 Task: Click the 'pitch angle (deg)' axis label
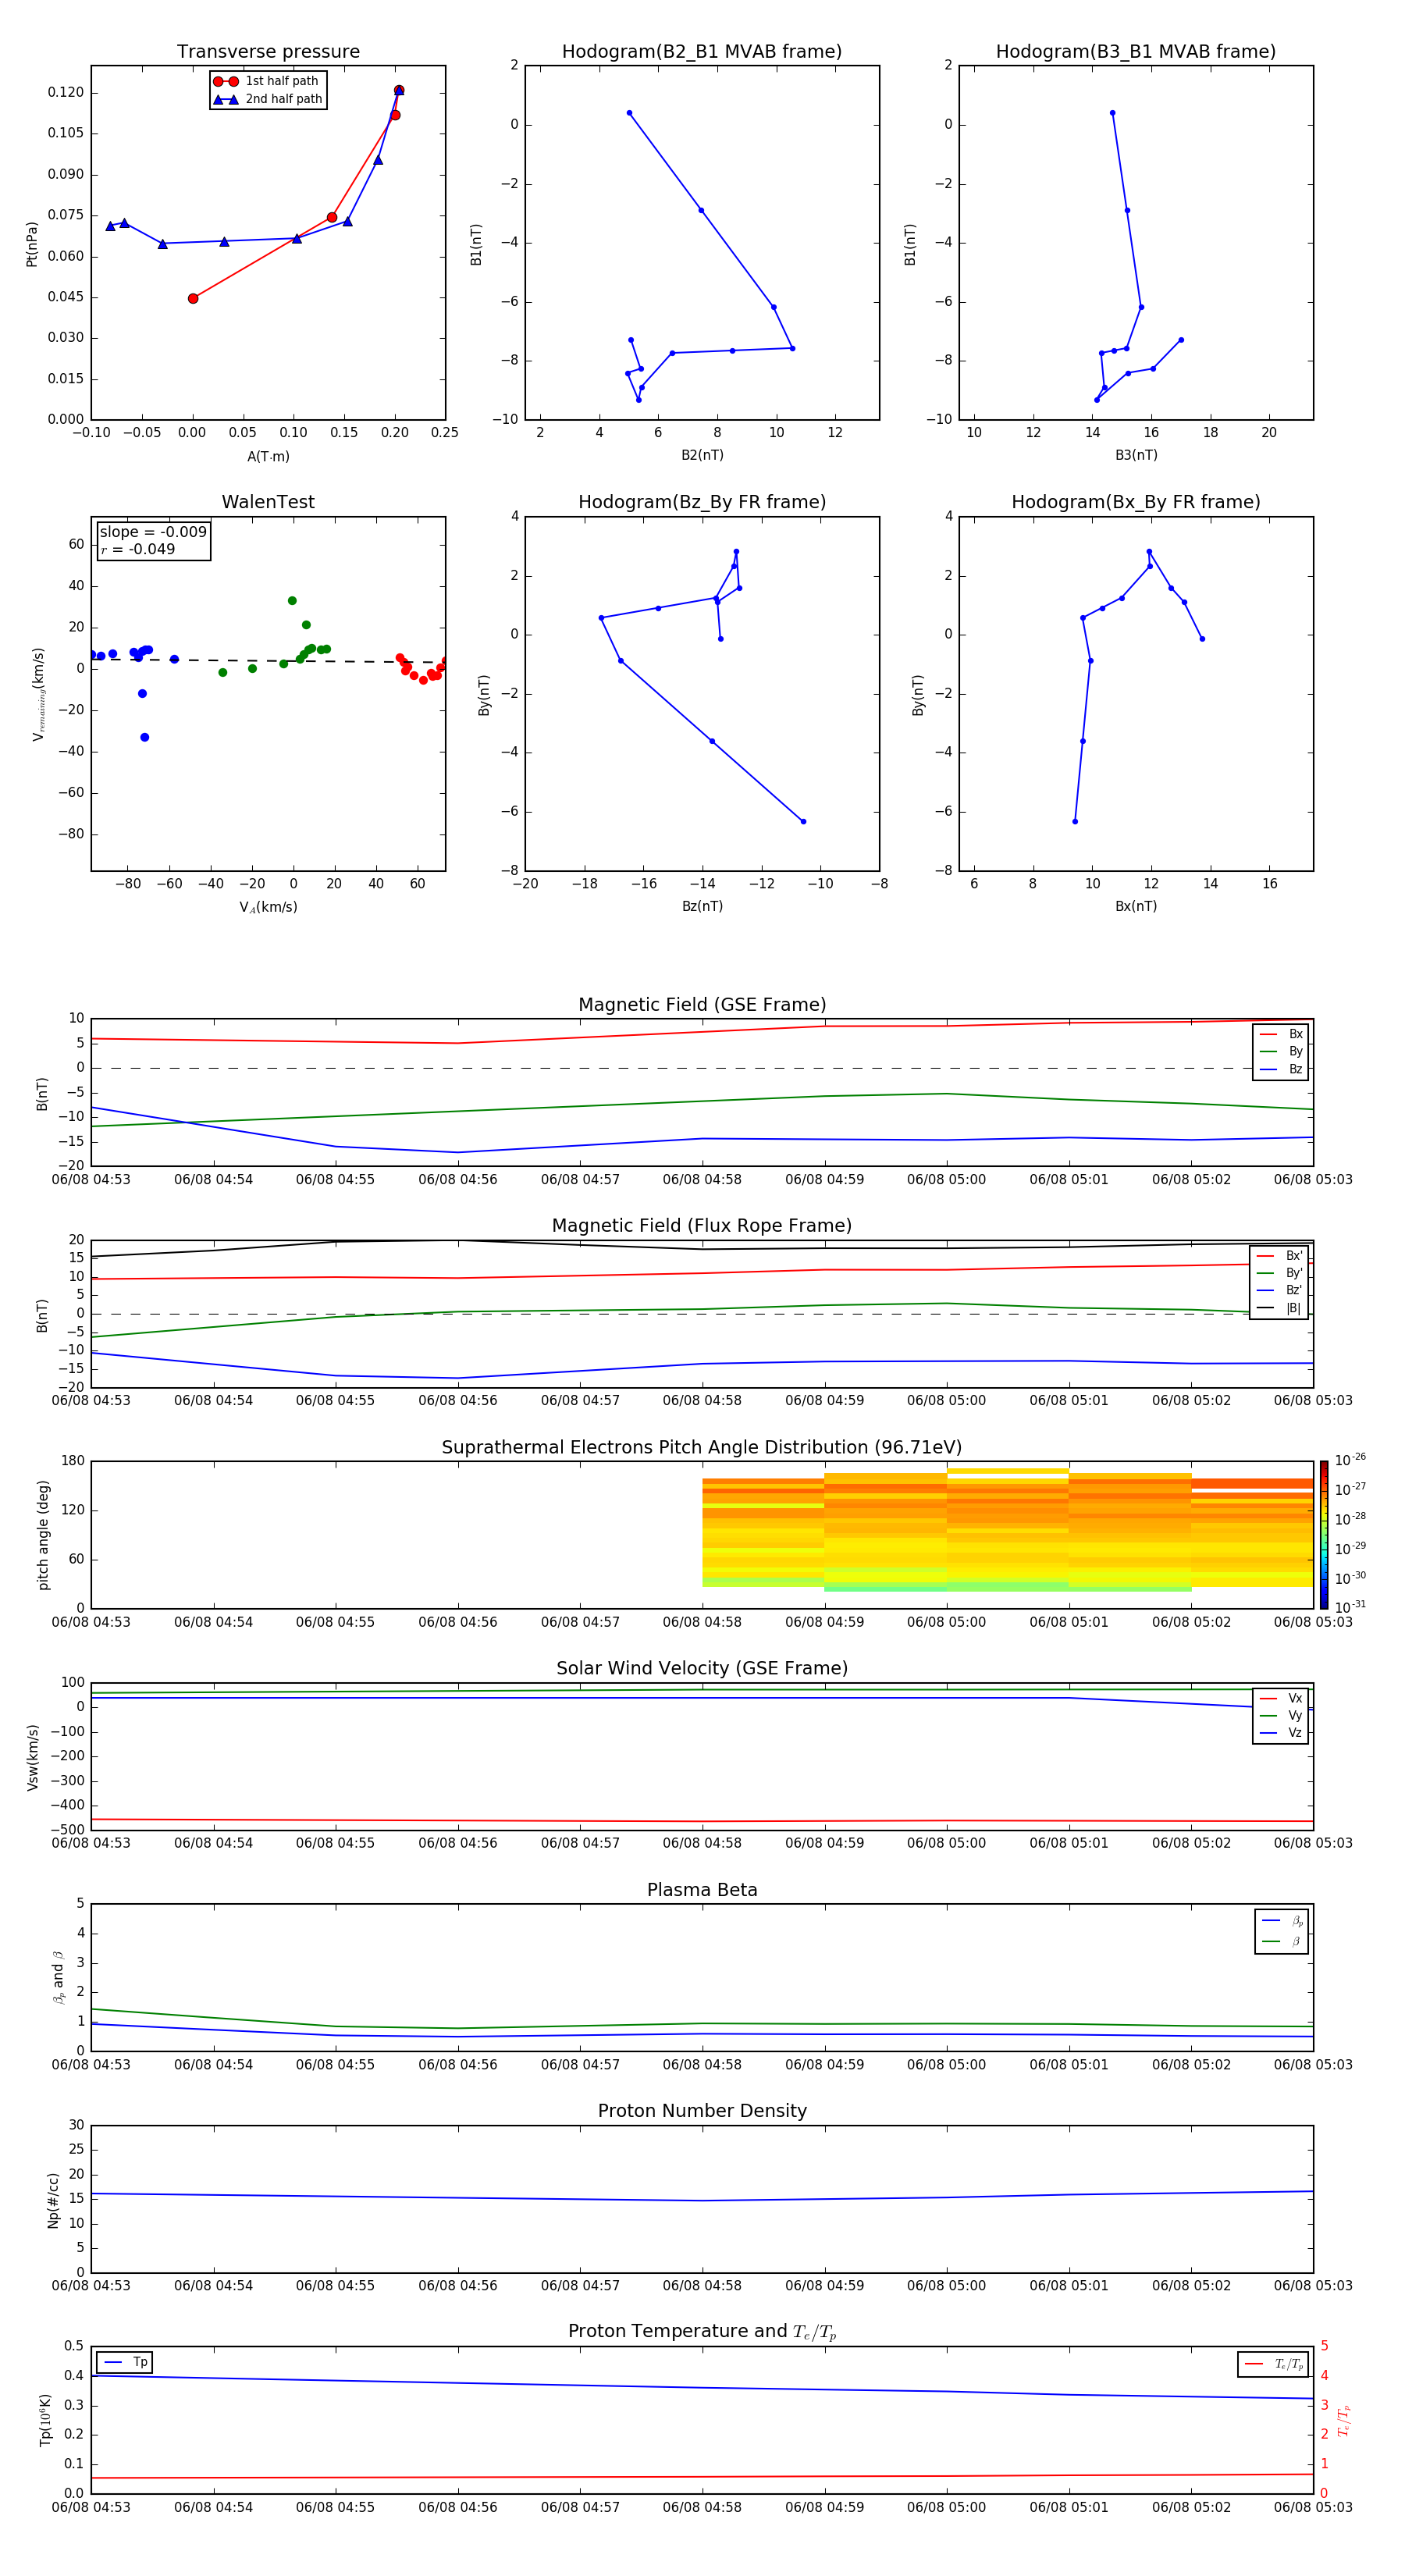[43, 1535]
